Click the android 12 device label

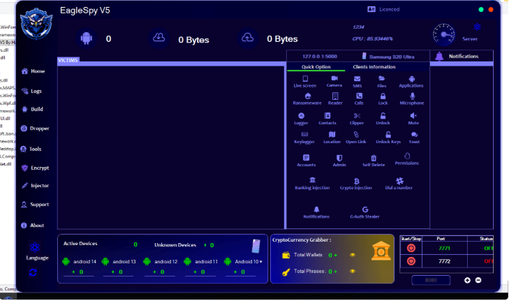click(166, 262)
